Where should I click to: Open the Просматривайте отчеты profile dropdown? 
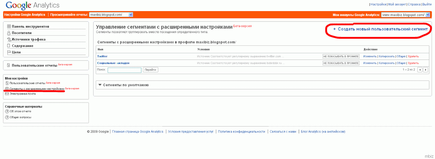[x=111, y=15]
